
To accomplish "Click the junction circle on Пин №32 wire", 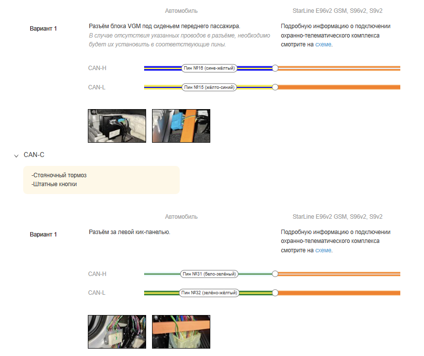I will coord(275,293).
